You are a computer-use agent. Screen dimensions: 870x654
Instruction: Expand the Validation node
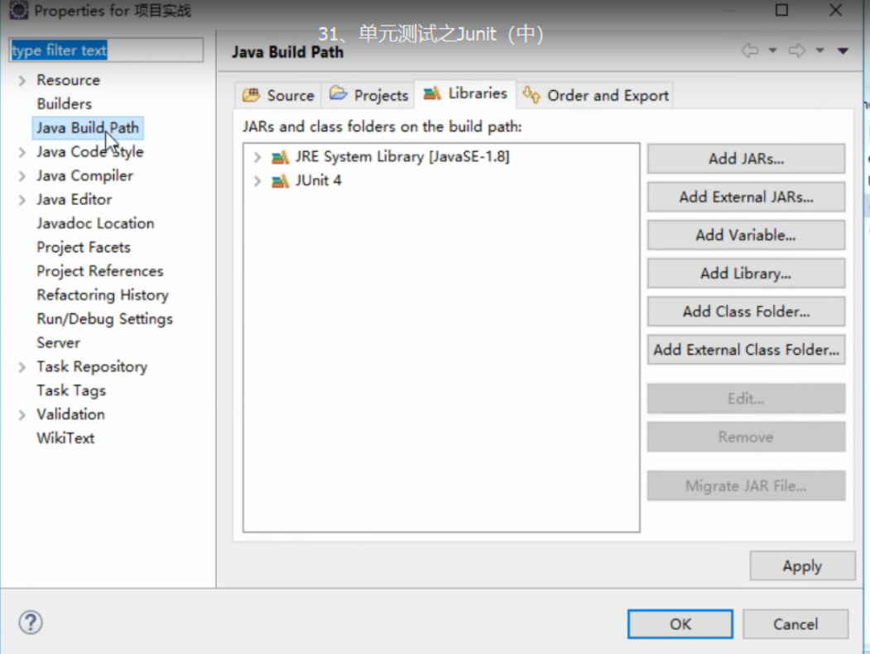(x=22, y=415)
